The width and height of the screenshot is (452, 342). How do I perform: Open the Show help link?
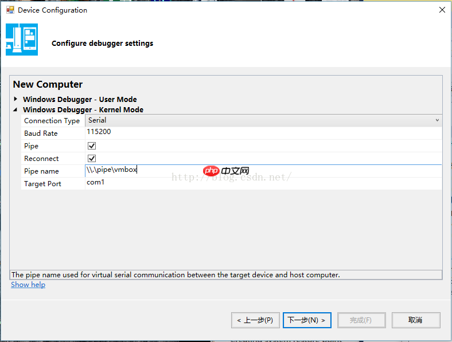coord(28,285)
